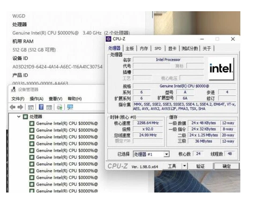253x207 pixels.
Task: Click the 型号 value A
Action: [x=185, y=92]
